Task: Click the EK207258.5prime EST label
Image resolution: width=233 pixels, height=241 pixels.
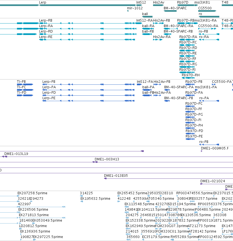Action: 32,193
